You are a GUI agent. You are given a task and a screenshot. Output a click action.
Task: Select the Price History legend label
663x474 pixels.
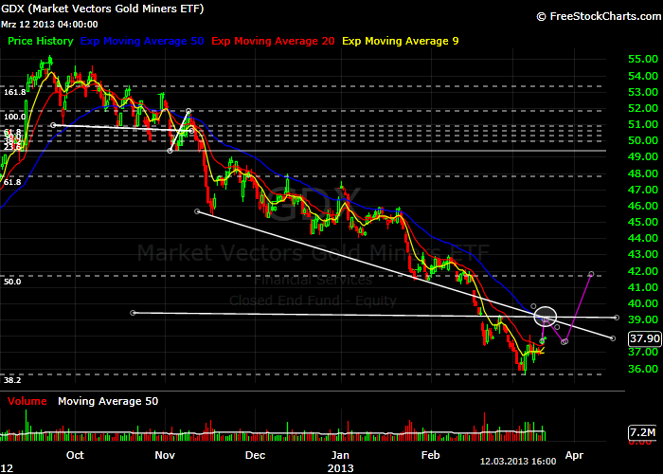click(x=41, y=41)
